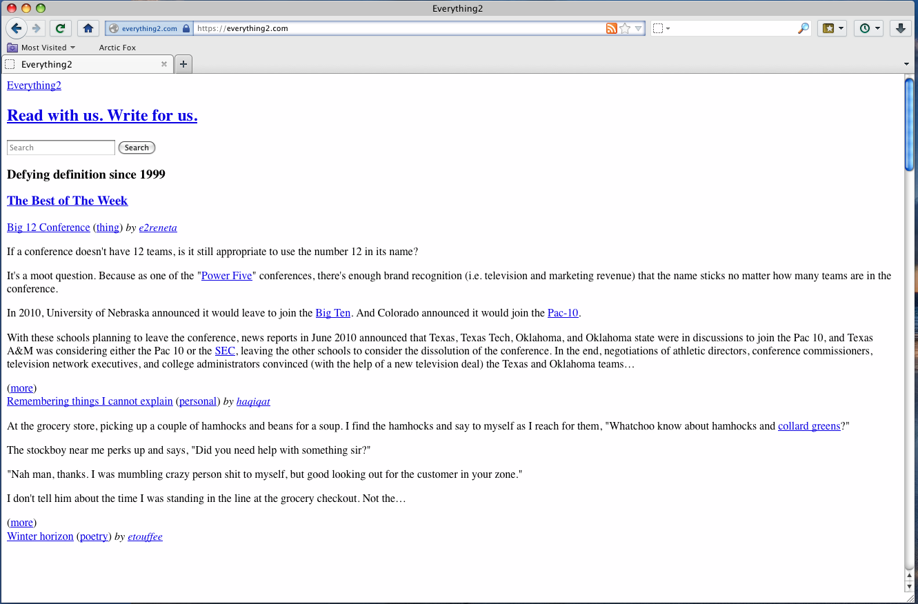Open the Big 12 Conference article
918x604 pixels.
coord(48,228)
